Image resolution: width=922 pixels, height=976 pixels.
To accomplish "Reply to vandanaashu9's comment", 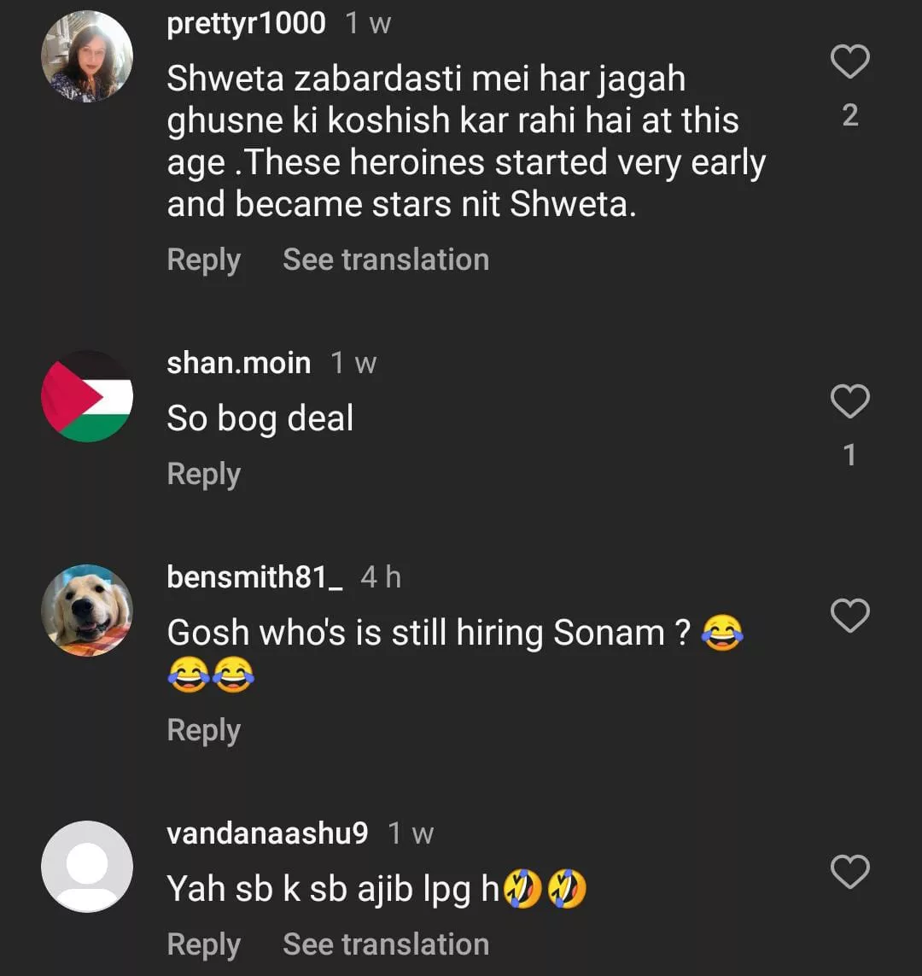I will click(203, 944).
